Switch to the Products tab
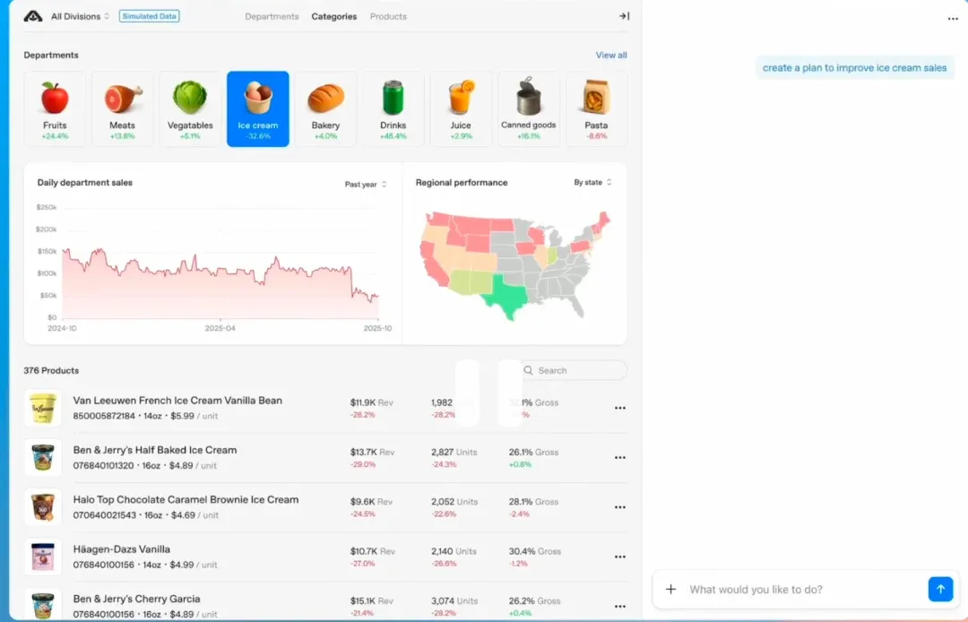 tap(388, 16)
